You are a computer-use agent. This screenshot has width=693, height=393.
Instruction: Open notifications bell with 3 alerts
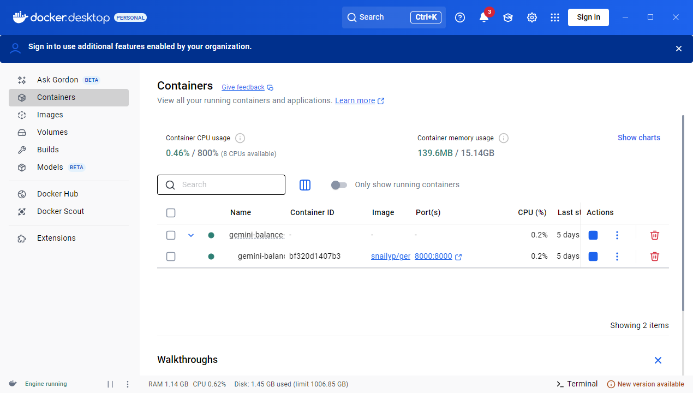484,17
